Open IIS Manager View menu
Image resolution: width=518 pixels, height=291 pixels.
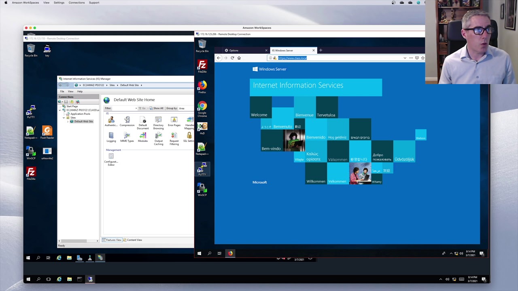(x=70, y=91)
